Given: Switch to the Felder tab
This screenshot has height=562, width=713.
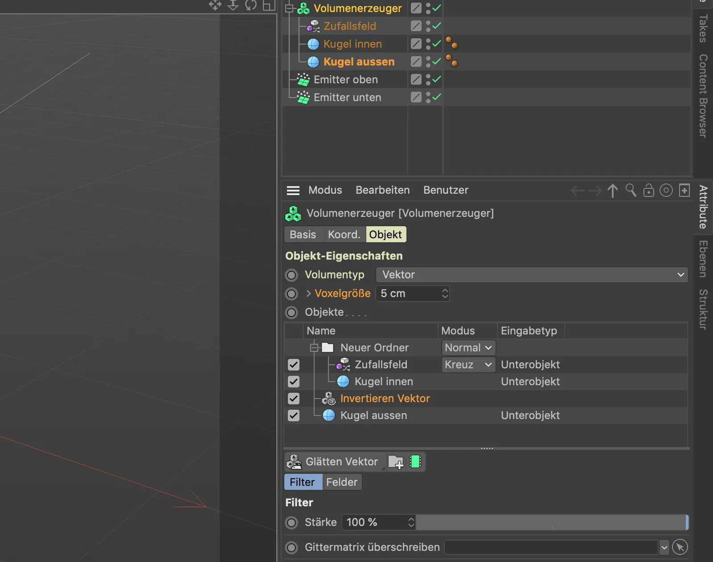Looking at the screenshot, I should (x=342, y=482).
